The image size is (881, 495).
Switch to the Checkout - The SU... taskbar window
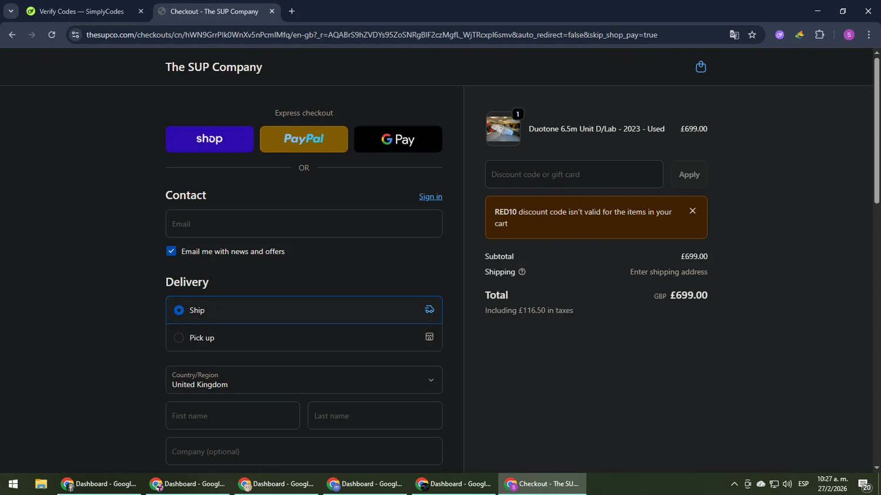pos(542,484)
